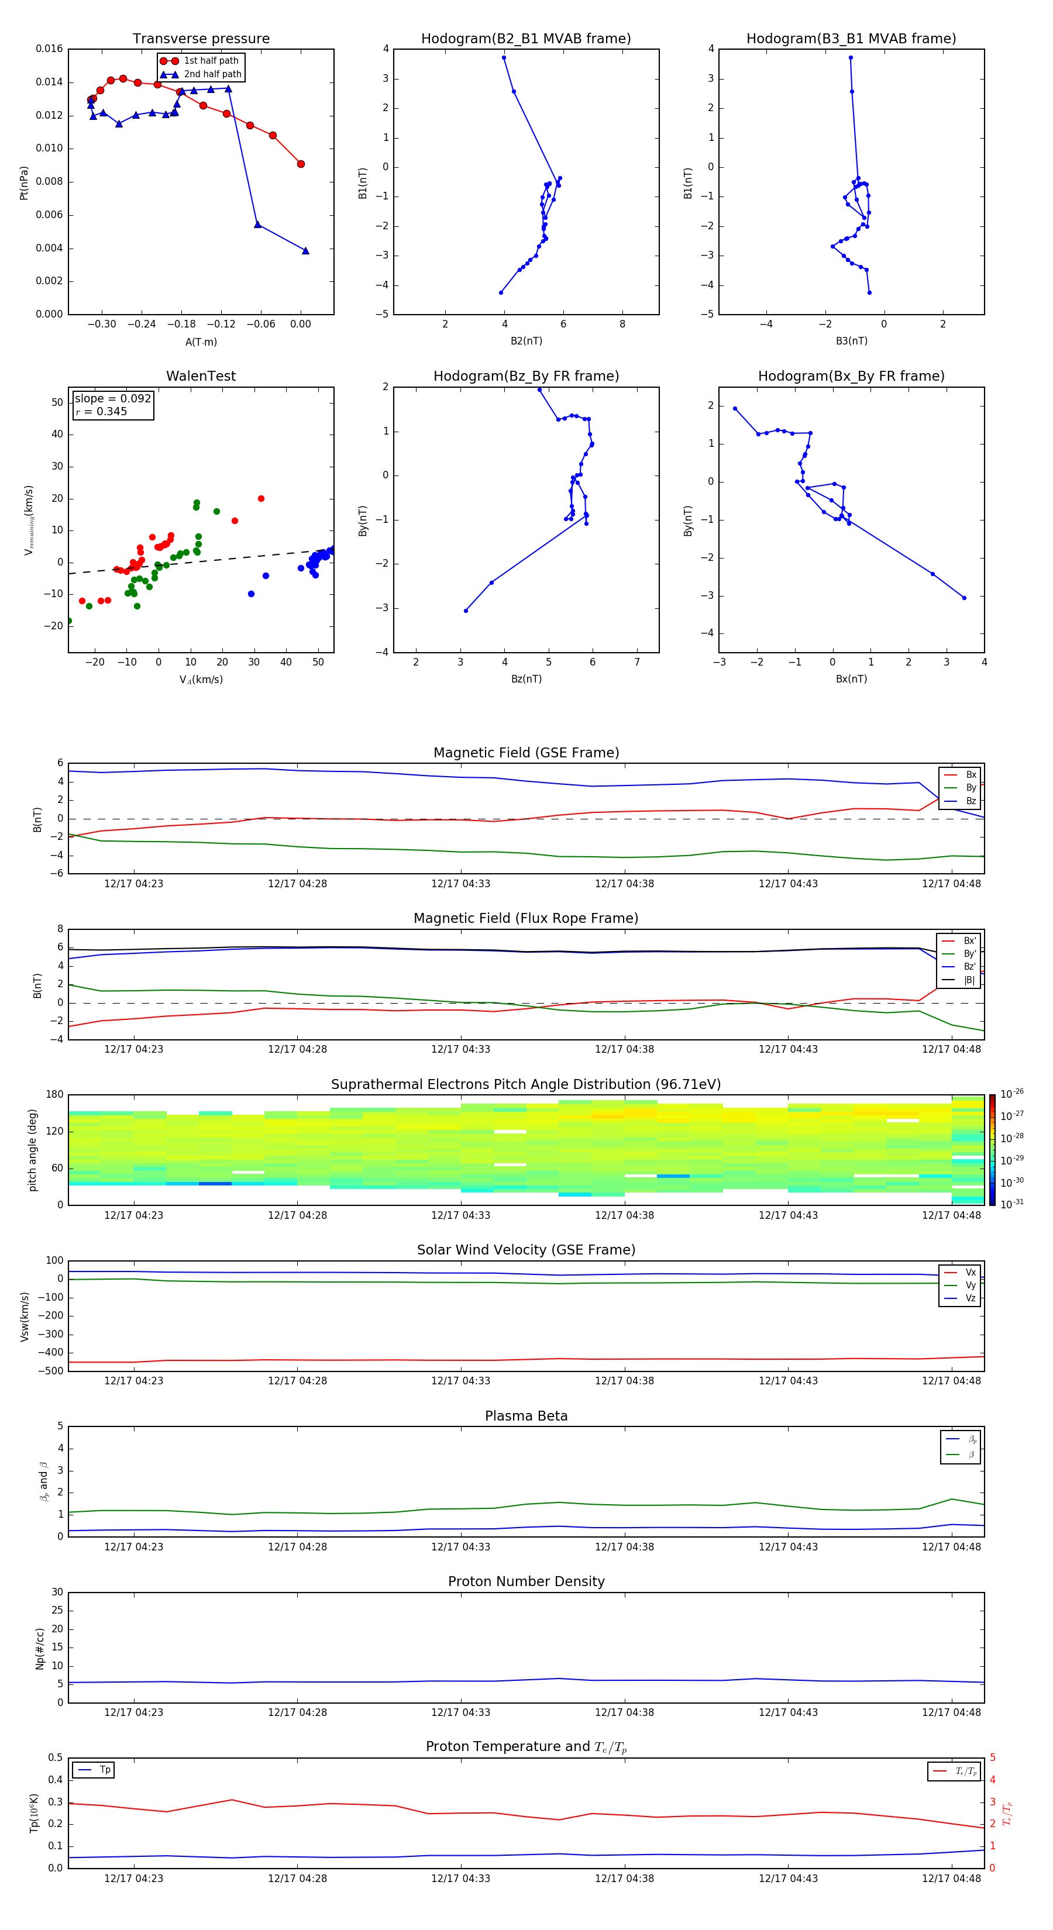The height and width of the screenshot is (1930, 1053).
Task: Click the '10^-31' colorbar tick label
Action: (1013, 1204)
